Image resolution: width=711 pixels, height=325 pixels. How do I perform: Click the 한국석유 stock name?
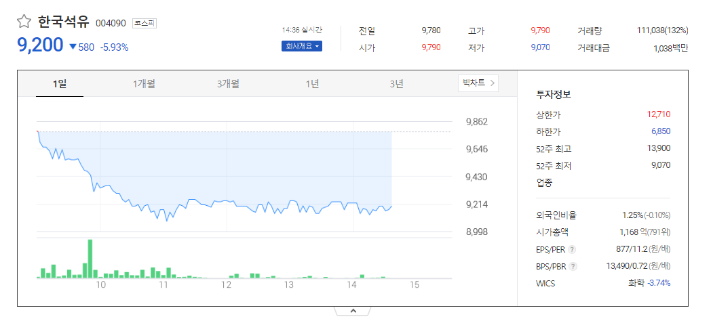(x=64, y=22)
